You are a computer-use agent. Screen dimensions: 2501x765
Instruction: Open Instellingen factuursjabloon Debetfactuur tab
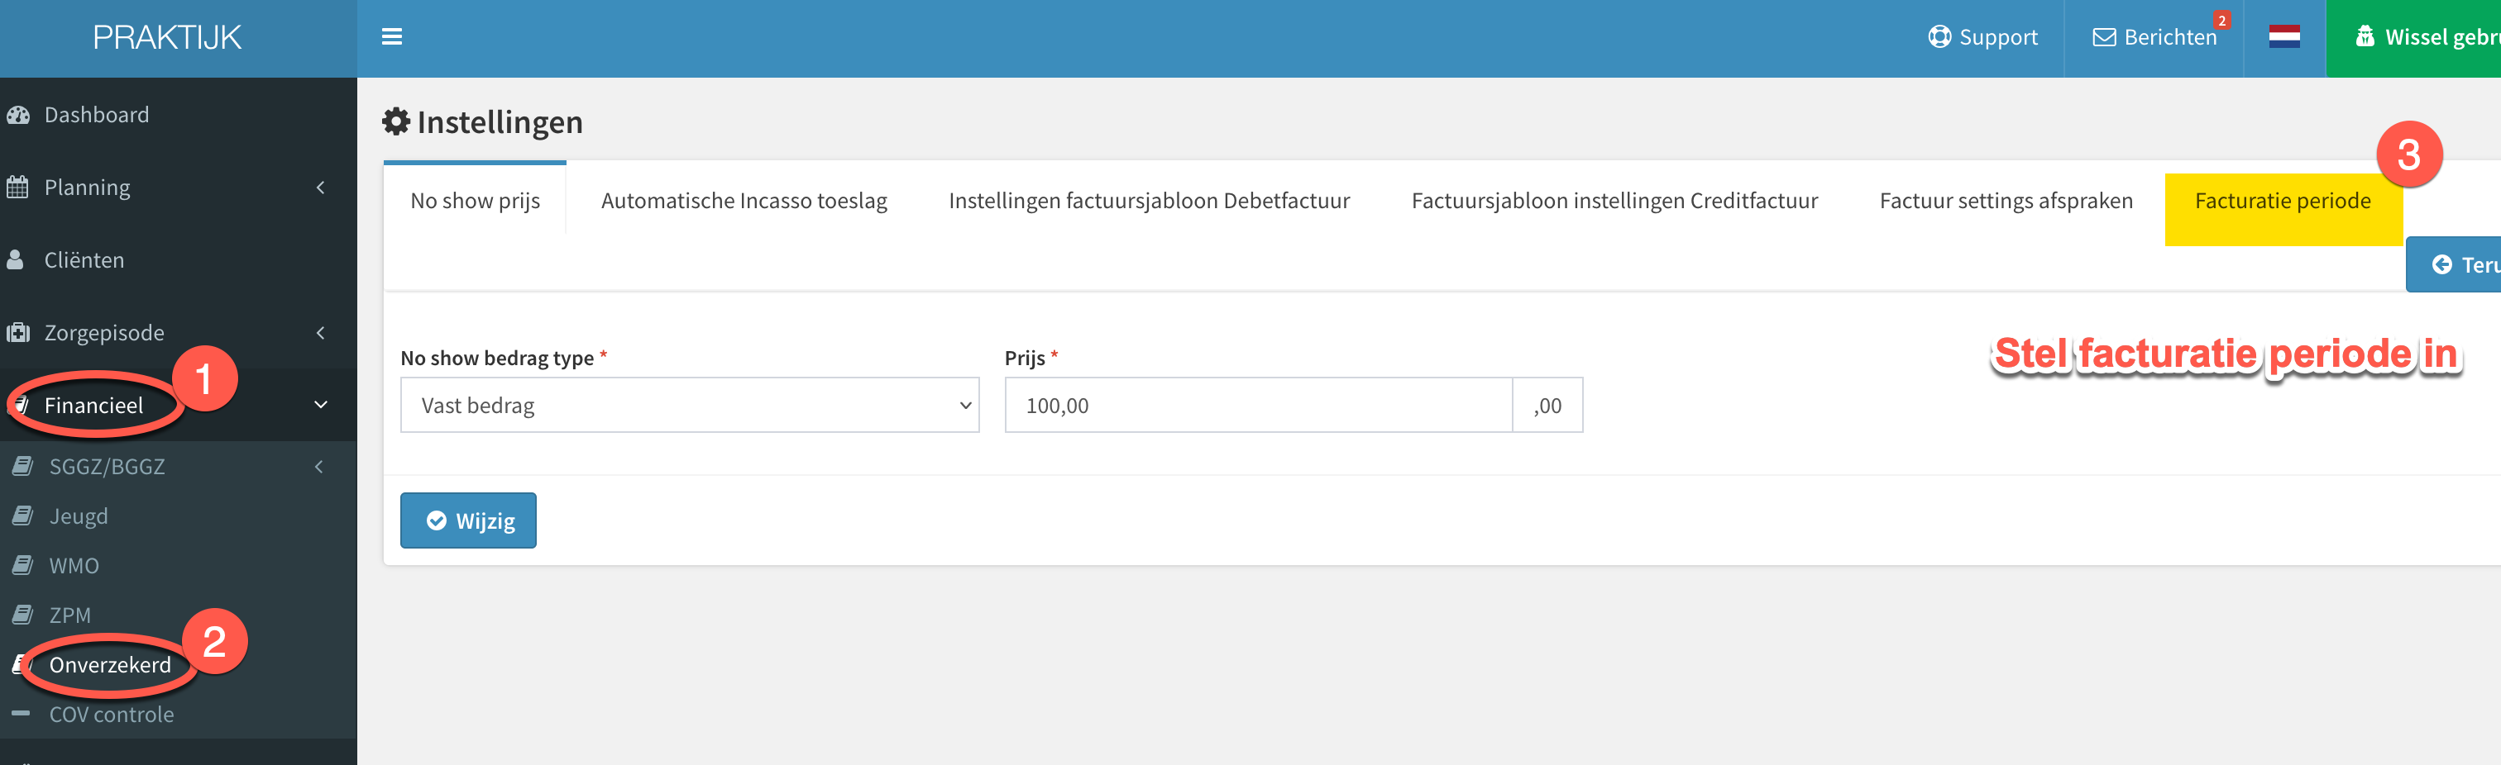click(1149, 201)
